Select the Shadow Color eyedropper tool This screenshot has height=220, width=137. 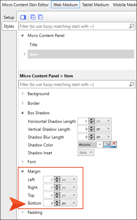tap(113, 145)
